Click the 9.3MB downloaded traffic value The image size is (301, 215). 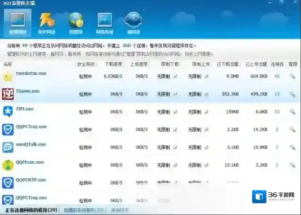click(232, 77)
